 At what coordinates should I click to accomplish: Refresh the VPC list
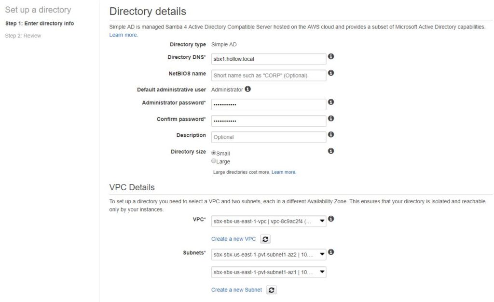coord(265,239)
